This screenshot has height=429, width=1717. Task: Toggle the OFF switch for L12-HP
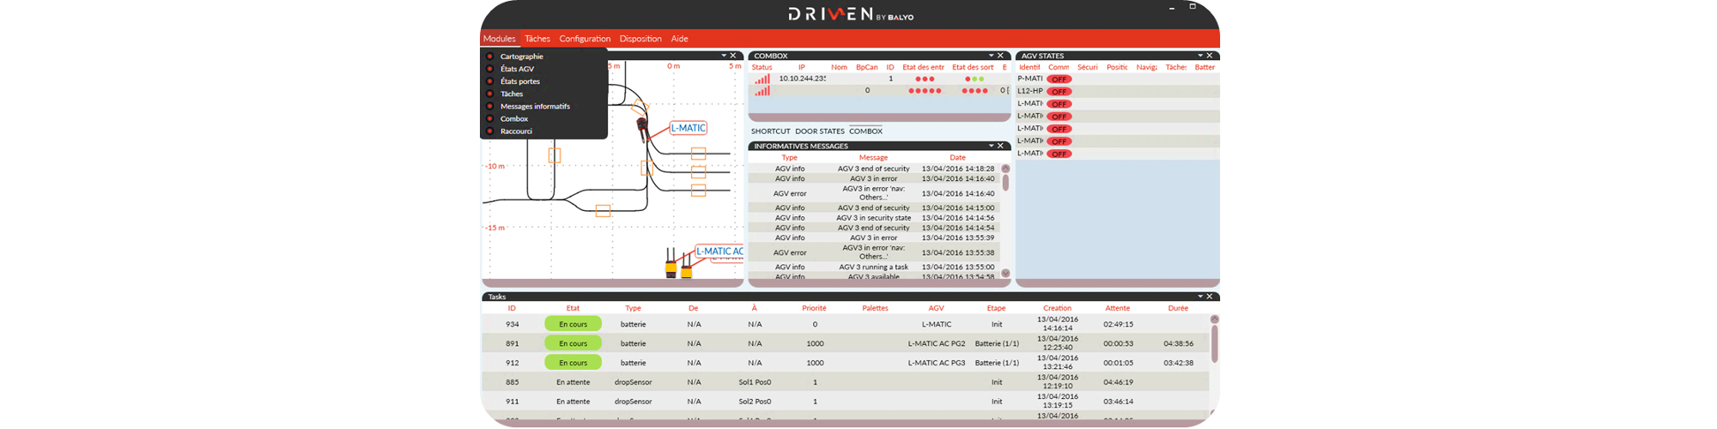coord(1059,91)
